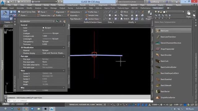Image resolution: width=198 pixels, height=111 pixels.
Task: Open the Surfaces menu
Action: pos(61,5)
